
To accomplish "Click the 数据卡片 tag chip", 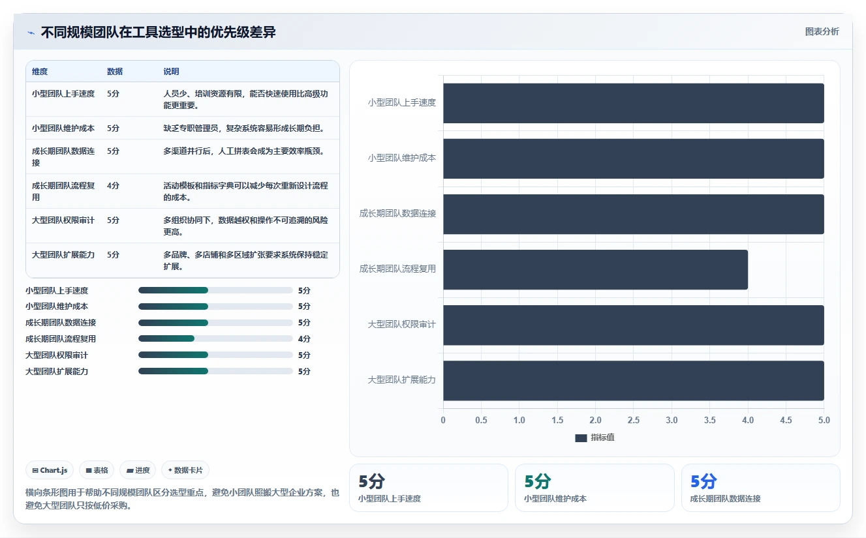I will point(185,470).
